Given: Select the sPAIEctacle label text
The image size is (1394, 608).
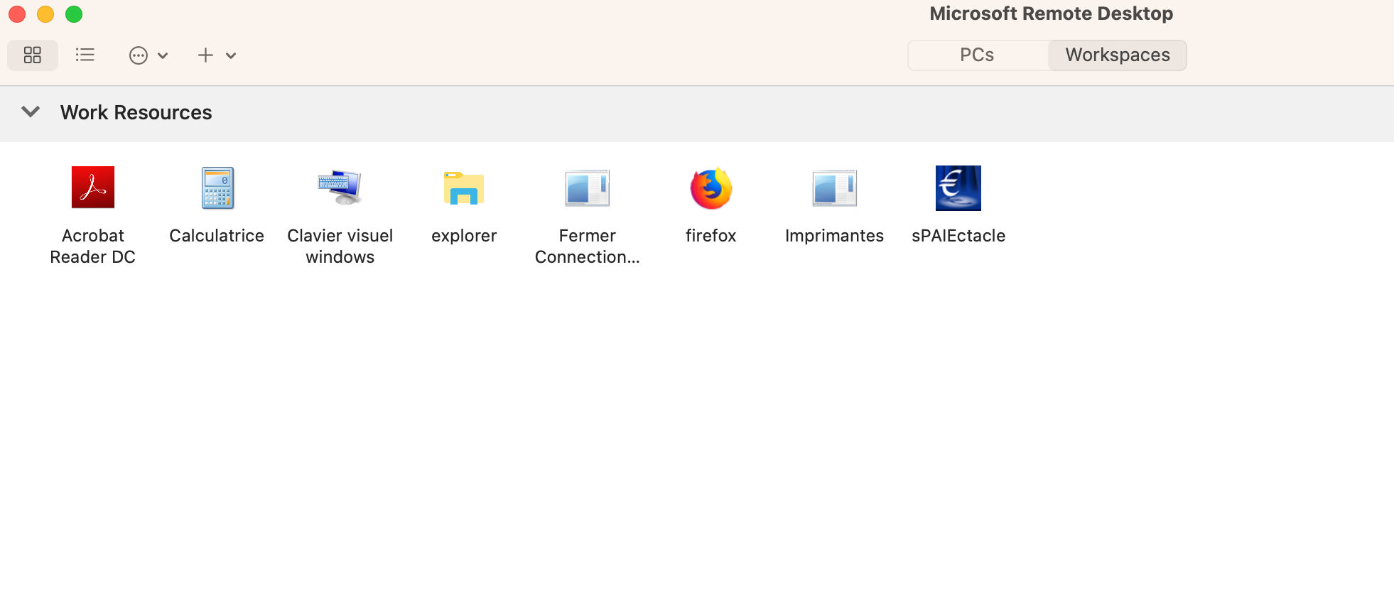Looking at the screenshot, I should (x=958, y=236).
